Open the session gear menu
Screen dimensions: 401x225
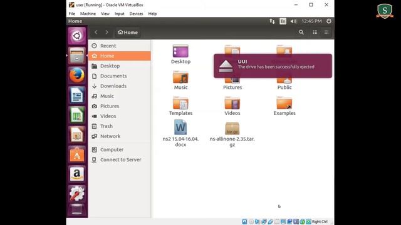pos(329,21)
